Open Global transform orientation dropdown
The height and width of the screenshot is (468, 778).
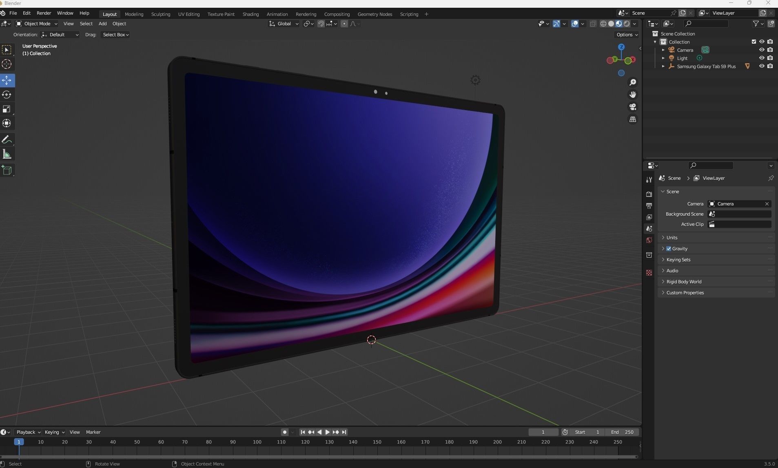pos(284,24)
